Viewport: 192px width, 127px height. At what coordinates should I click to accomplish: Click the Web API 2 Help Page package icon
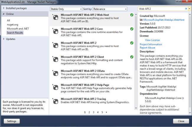[x=56, y=87]
